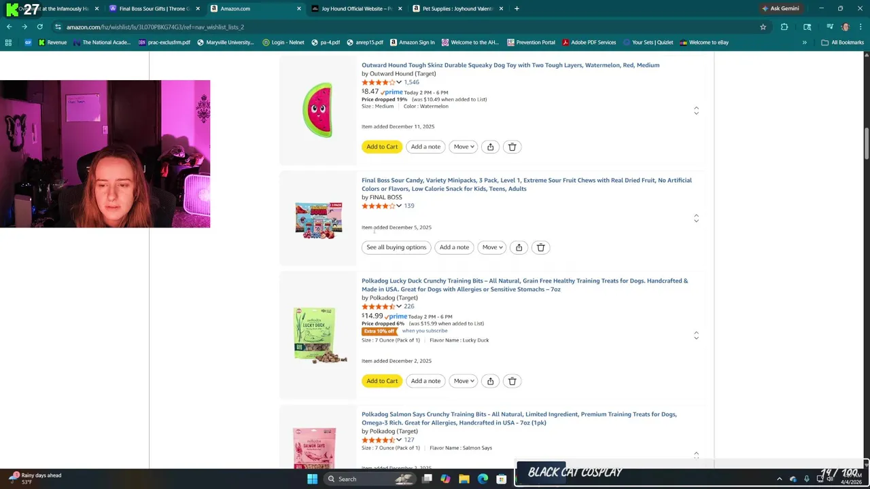This screenshot has width=870, height=489.
Task: Open the Amazon Sign In bookmark
Action: (412, 42)
